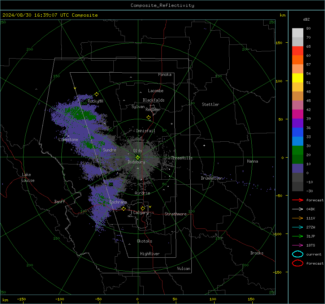Click the Didsbury town label
The image size is (325, 304).
[x=136, y=162]
